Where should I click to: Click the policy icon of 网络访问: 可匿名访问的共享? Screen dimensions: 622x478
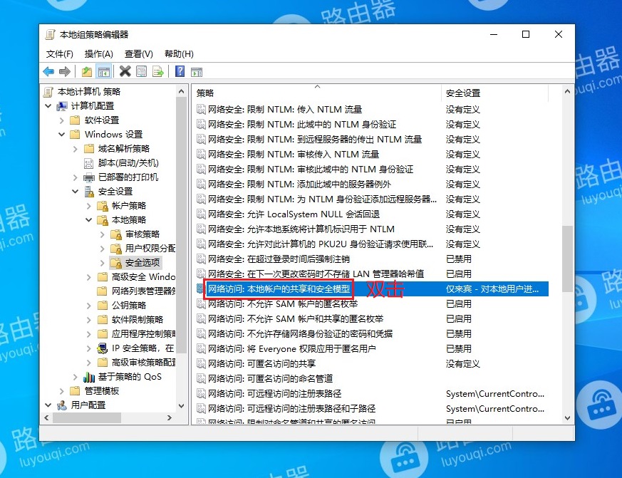(201, 363)
